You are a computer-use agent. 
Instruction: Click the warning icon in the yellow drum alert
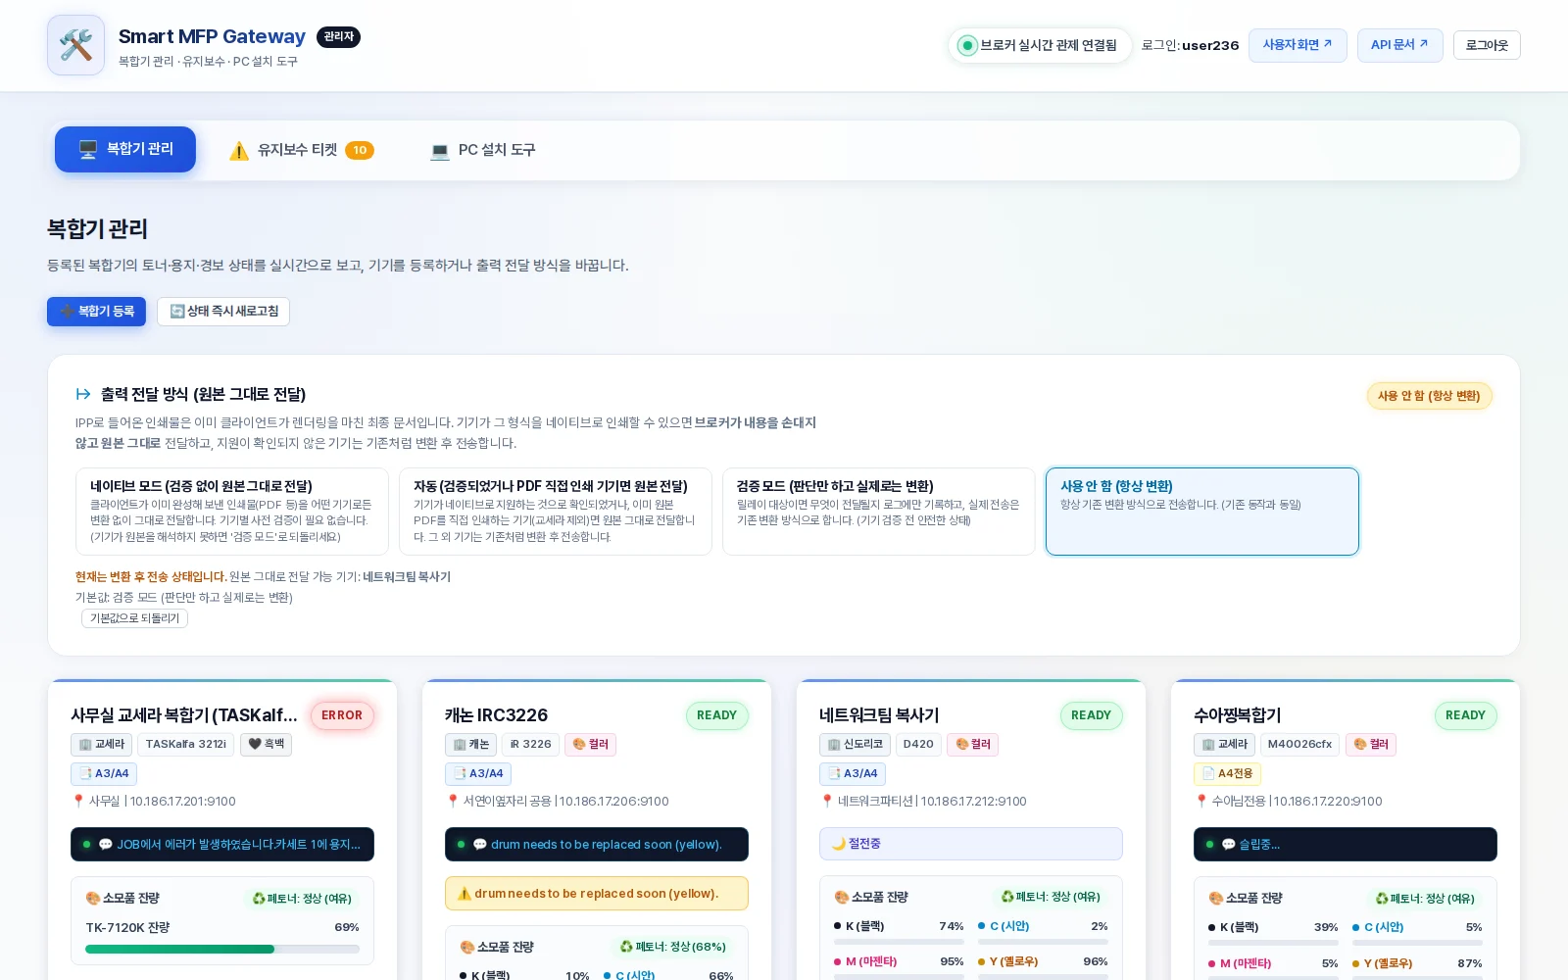(x=465, y=893)
